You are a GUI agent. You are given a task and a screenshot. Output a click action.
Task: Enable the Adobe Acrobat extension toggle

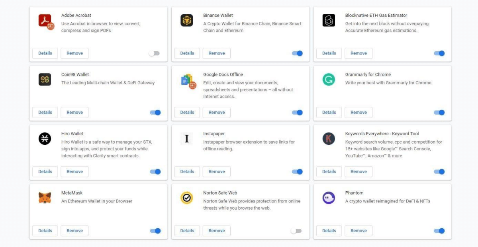coord(154,53)
